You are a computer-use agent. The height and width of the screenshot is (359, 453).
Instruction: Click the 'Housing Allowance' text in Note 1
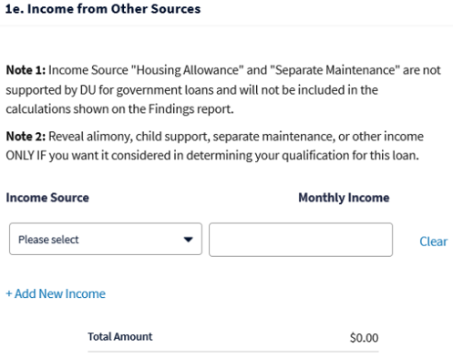[188, 70]
